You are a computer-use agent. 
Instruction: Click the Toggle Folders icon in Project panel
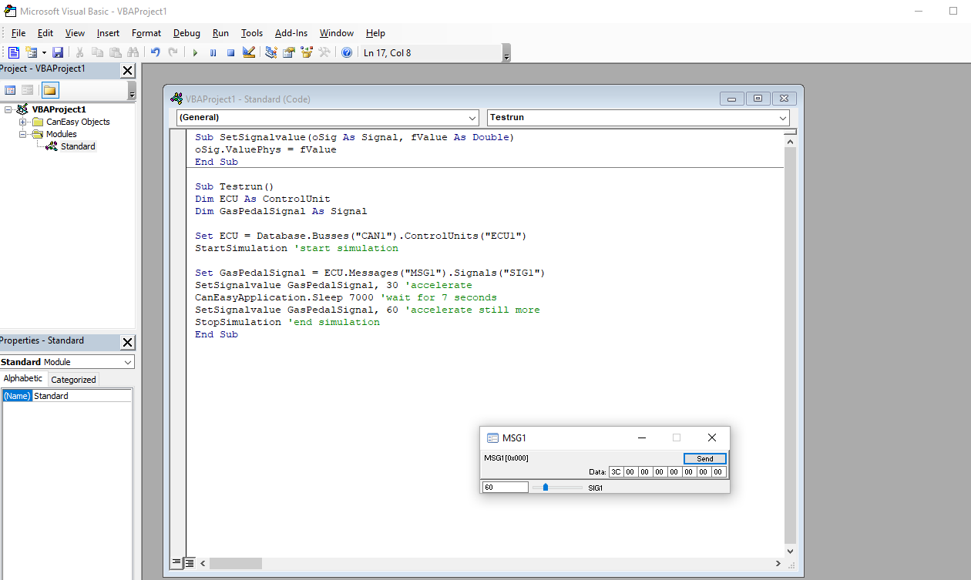click(50, 90)
